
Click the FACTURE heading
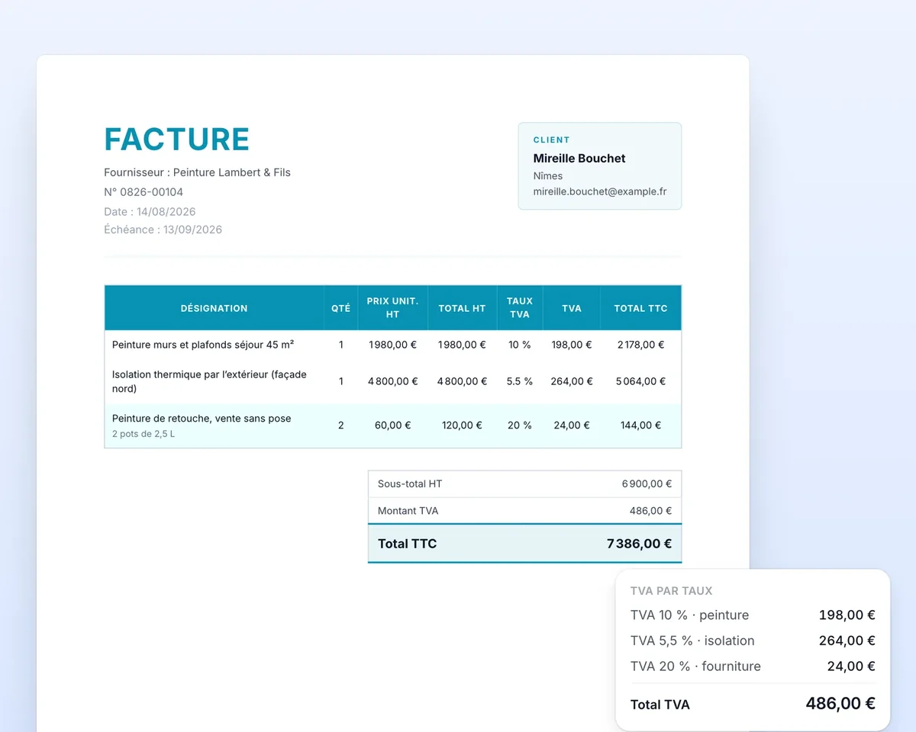(177, 140)
